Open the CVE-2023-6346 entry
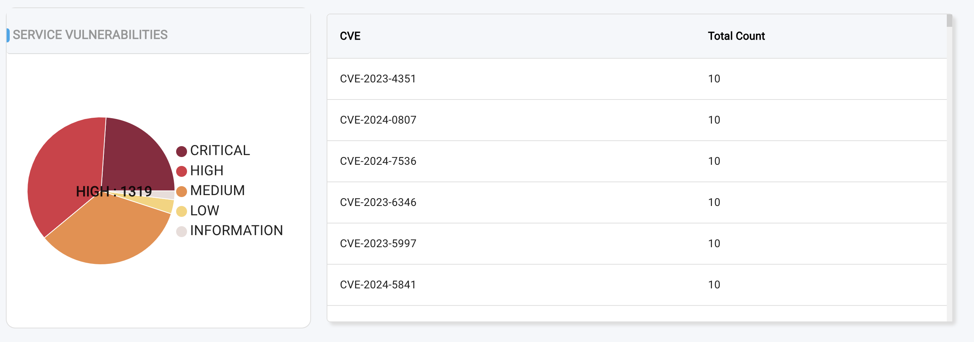The width and height of the screenshot is (974, 342). tap(378, 202)
